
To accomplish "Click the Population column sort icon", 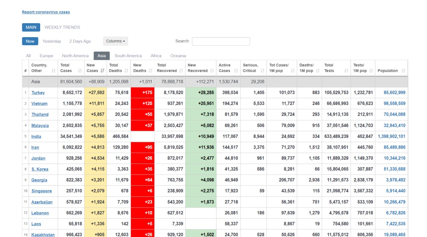I will click(404, 71).
